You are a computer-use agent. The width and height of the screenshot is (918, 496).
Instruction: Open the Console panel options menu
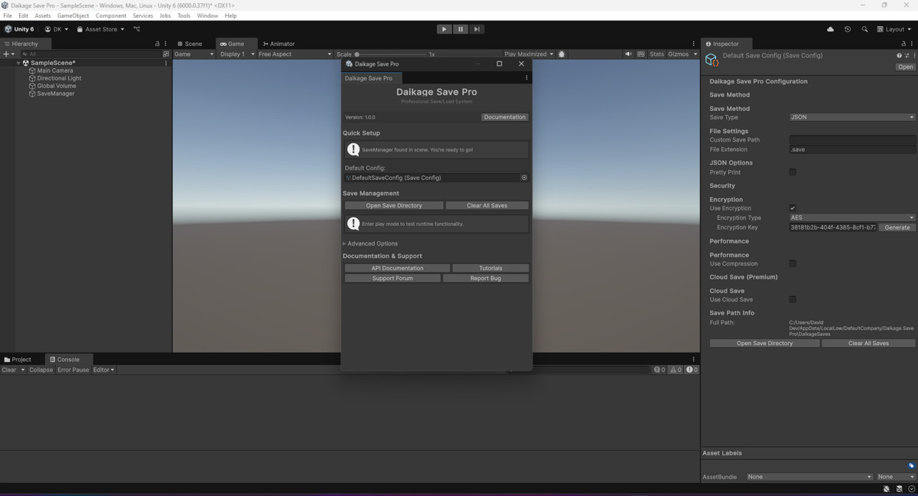pyautogui.click(x=694, y=359)
